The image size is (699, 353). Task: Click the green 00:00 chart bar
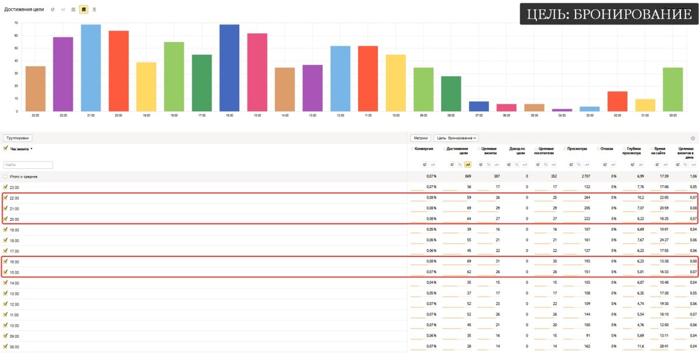click(x=673, y=89)
